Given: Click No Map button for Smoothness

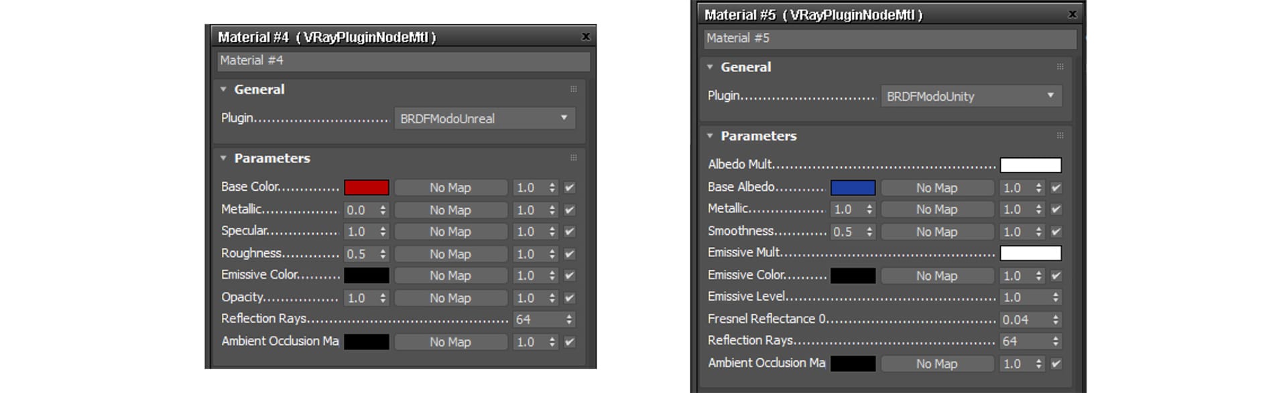Looking at the screenshot, I should 937,232.
